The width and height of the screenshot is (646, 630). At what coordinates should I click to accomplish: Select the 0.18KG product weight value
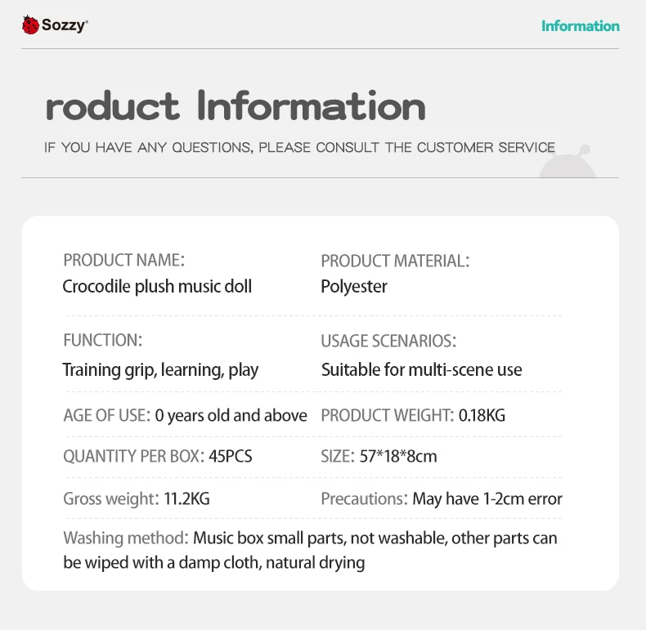click(482, 415)
